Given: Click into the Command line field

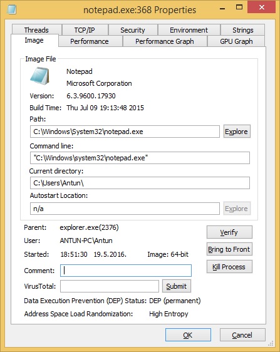Looking at the screenshot, I should [140, 158].
